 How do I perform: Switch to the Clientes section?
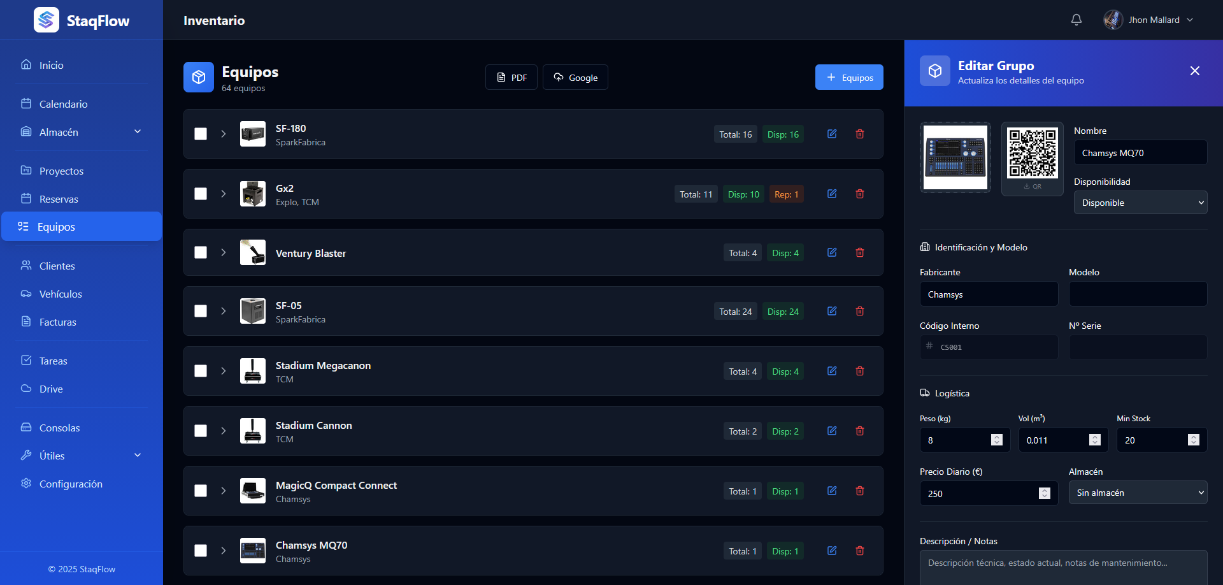click(x=57, y=266)
